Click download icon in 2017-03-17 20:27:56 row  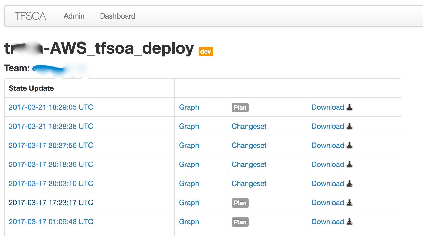(349, 145)
